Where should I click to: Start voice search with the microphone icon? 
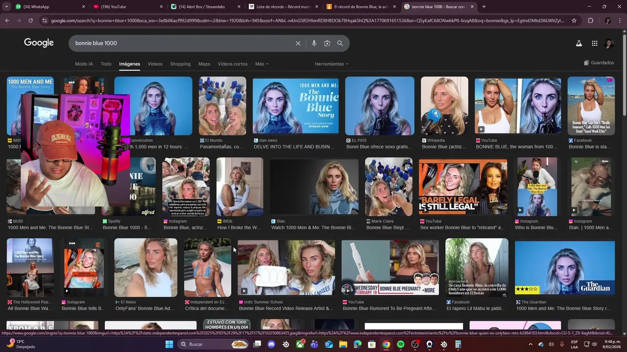[314, 43]
